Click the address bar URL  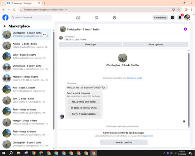45,10
